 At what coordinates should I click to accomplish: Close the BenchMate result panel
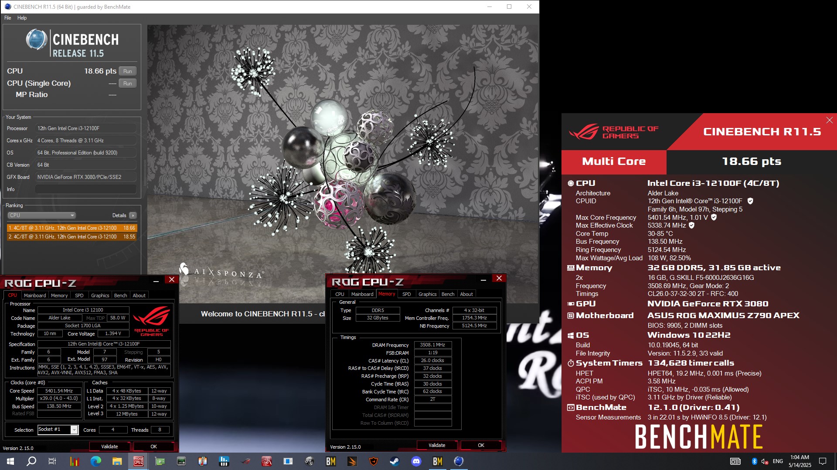(x=829, y=120)
